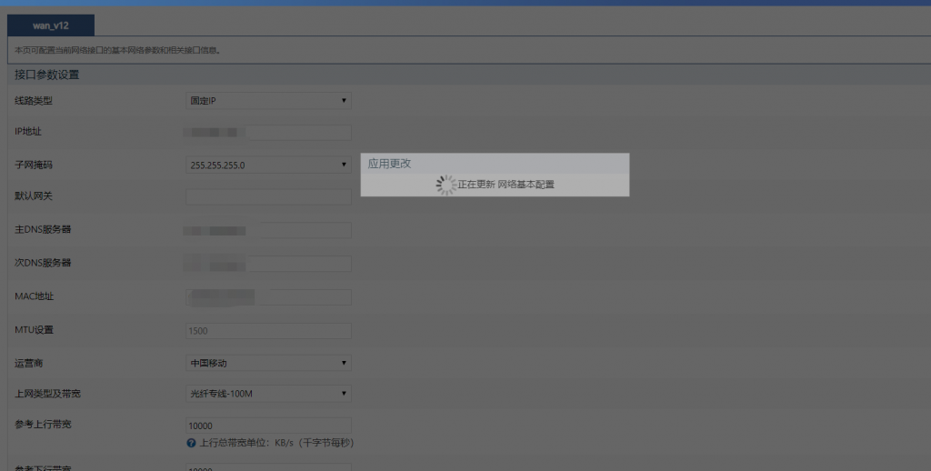Image resolution: width=931 pixels, height=471 pixels.
Task: Click the 参考上行带宽 field showing 10000
Action: tap(268, 426)
